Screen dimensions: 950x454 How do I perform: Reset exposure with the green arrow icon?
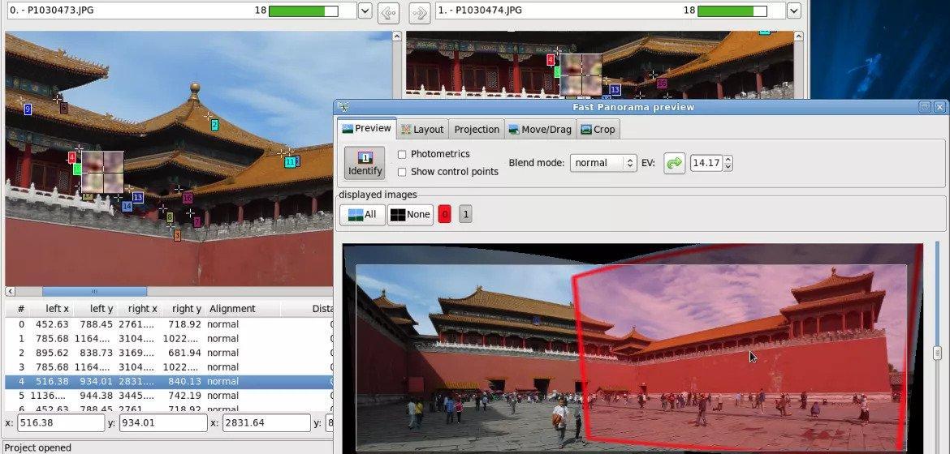(674, 163)
